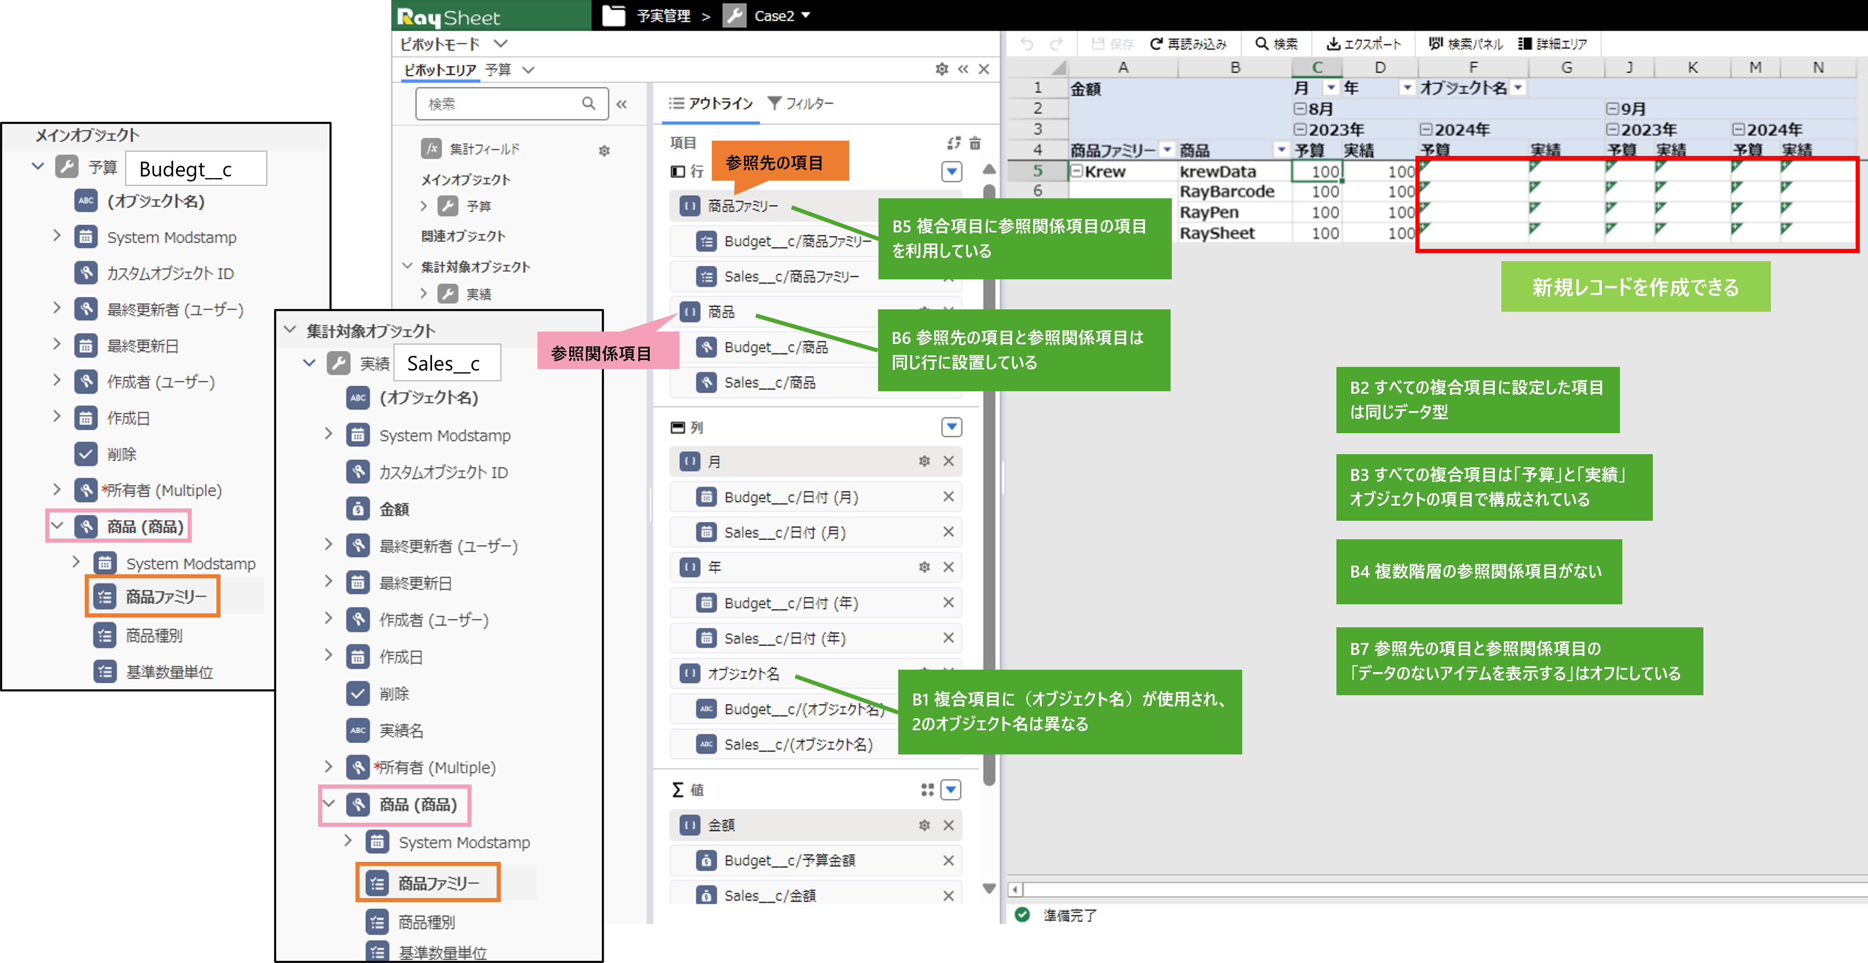The height and width of the screenshot is (963, 1868).
Task: Click the undo arrow in the toolbar
Action: pyautogui.click(x=1027, y=44)
